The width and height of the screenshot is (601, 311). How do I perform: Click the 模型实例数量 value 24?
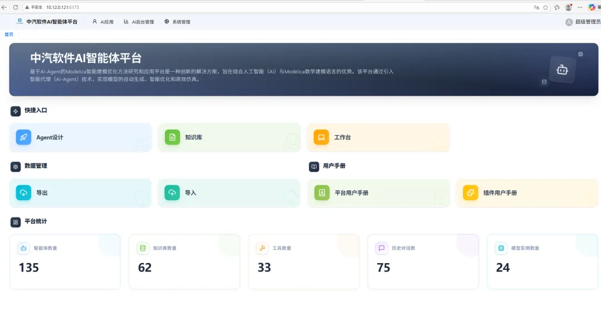(x=503, y=268)
